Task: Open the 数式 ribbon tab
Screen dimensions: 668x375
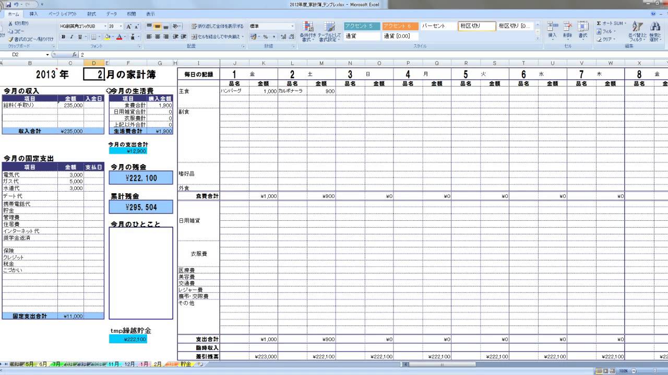Action: click(91, 14)
